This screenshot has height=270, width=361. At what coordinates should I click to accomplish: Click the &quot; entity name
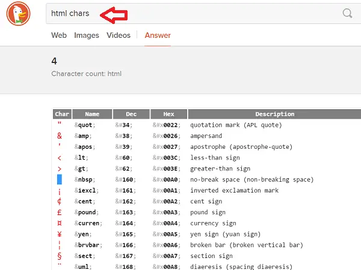tap(85, 125)
